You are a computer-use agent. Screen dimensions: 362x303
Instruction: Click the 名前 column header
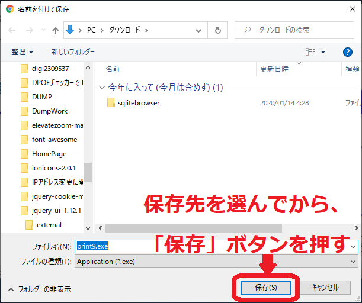(113, 69)
